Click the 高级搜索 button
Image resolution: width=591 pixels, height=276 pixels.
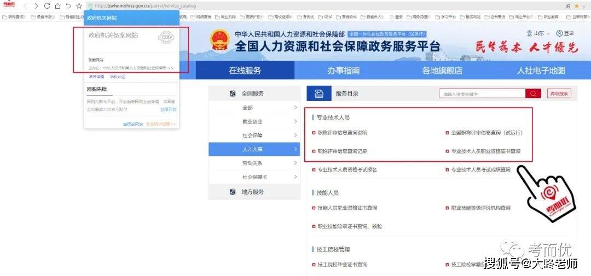click(559, 94)
